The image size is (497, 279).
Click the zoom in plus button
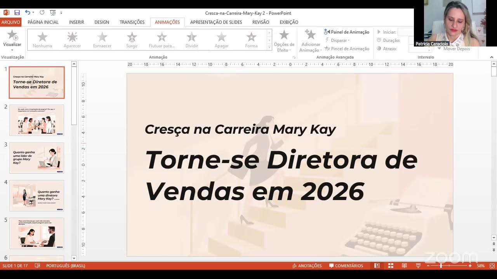[x=470, y=266]
